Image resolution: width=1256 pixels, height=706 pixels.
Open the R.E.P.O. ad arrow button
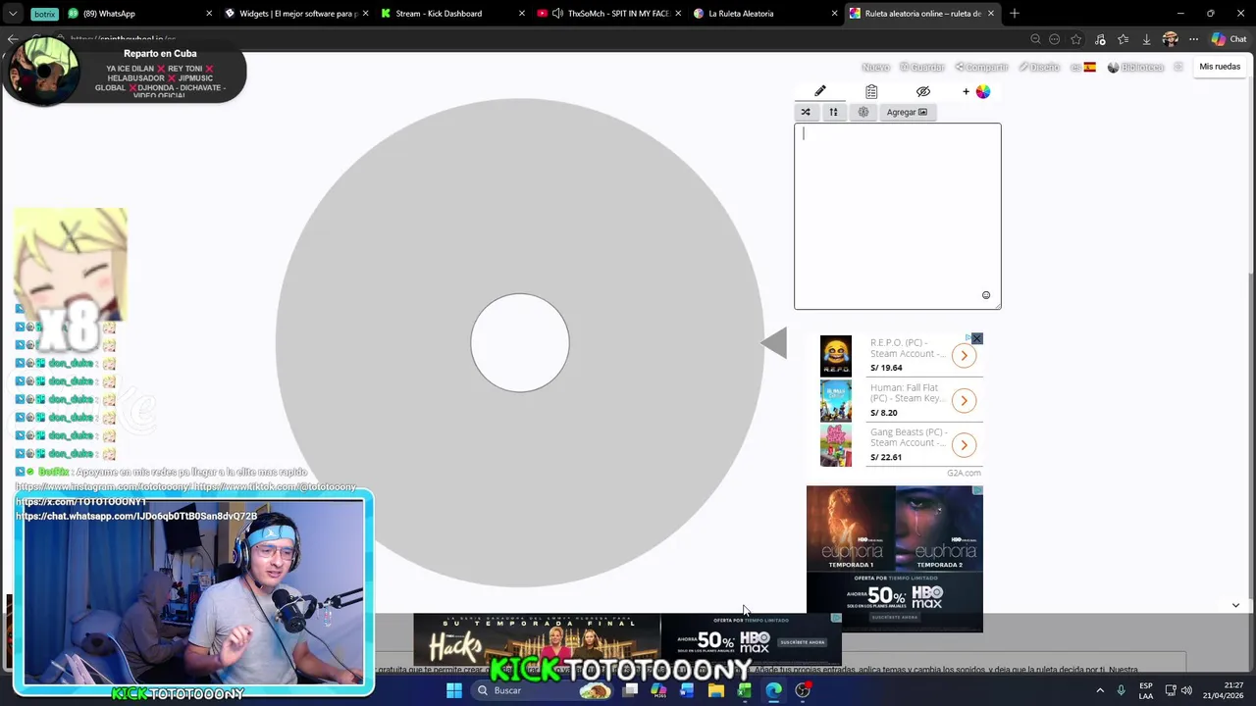click(x=964, y=356)
